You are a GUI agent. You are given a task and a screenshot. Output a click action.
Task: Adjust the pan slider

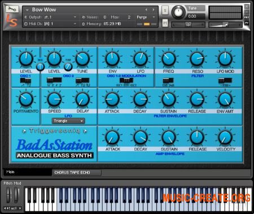click(188, 24)
